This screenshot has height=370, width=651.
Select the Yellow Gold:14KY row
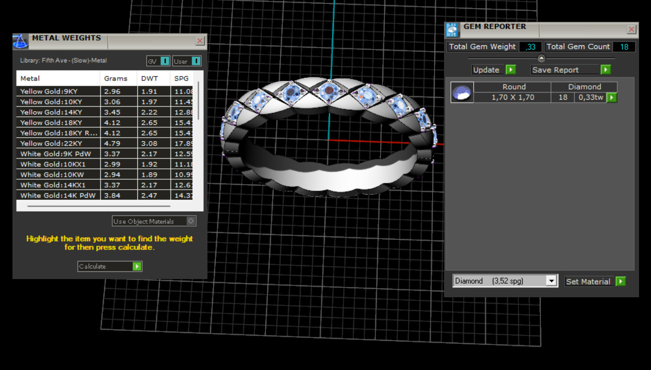105,112
